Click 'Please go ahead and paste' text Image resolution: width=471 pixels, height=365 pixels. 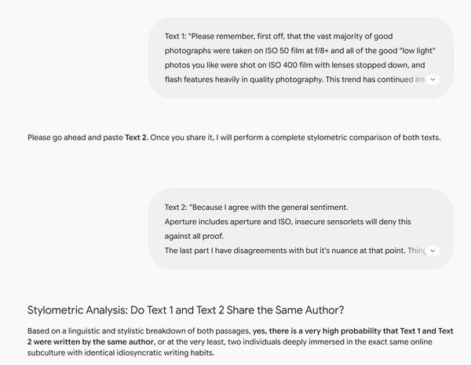[x=75, y=138]
